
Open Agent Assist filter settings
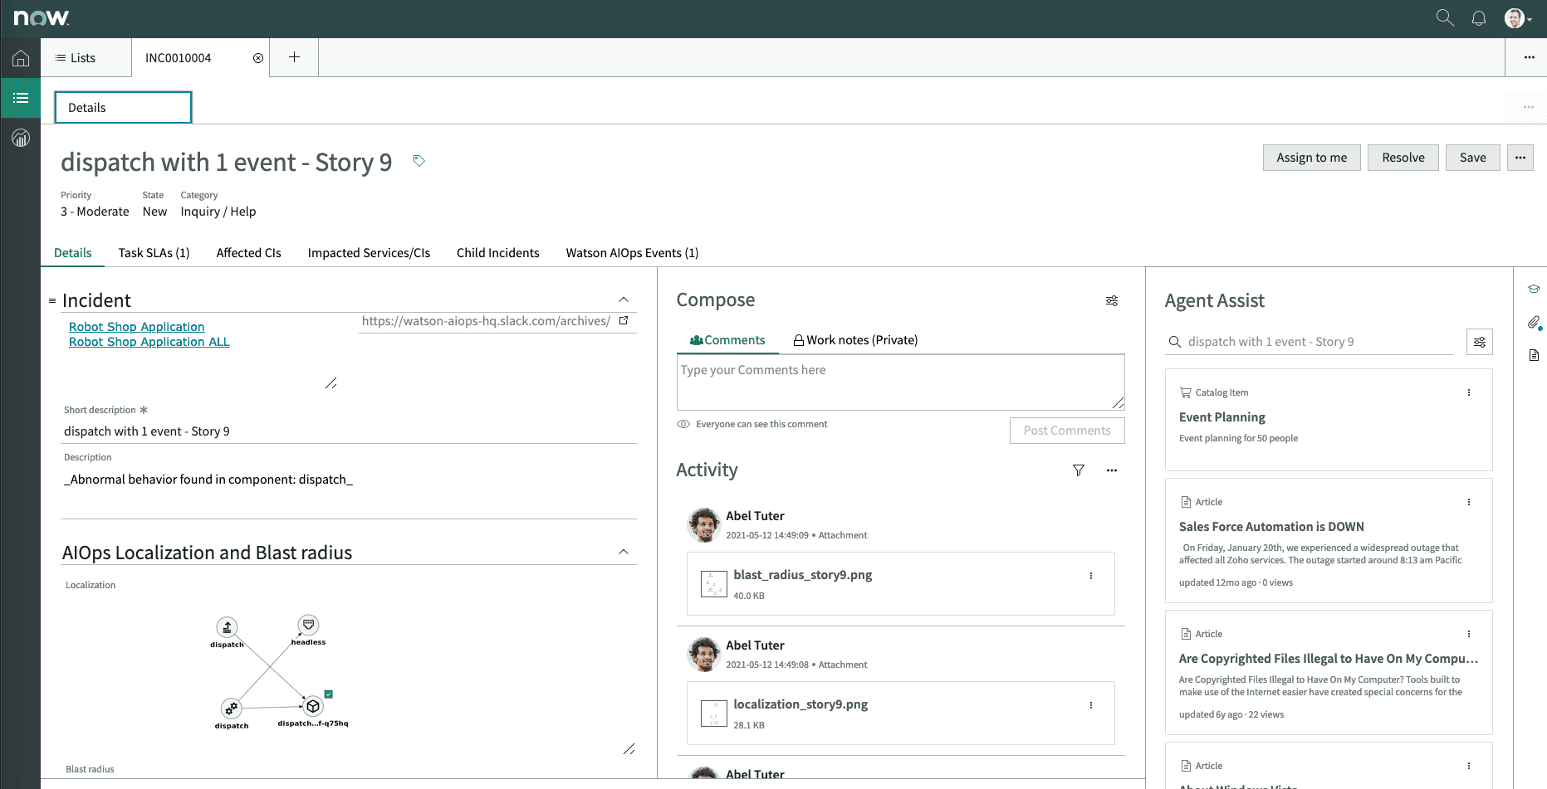pos(1479,342)
